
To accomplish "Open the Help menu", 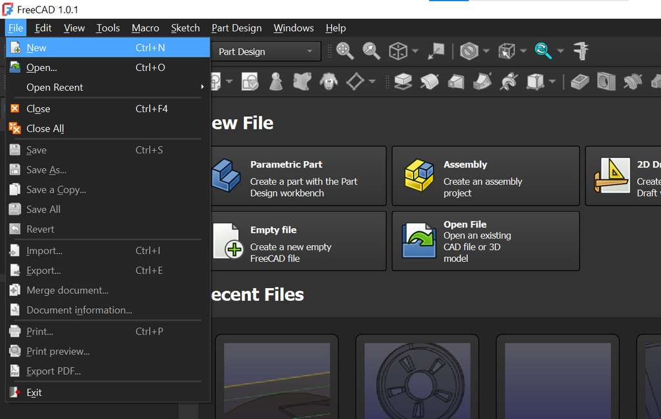I will [336, 28].
